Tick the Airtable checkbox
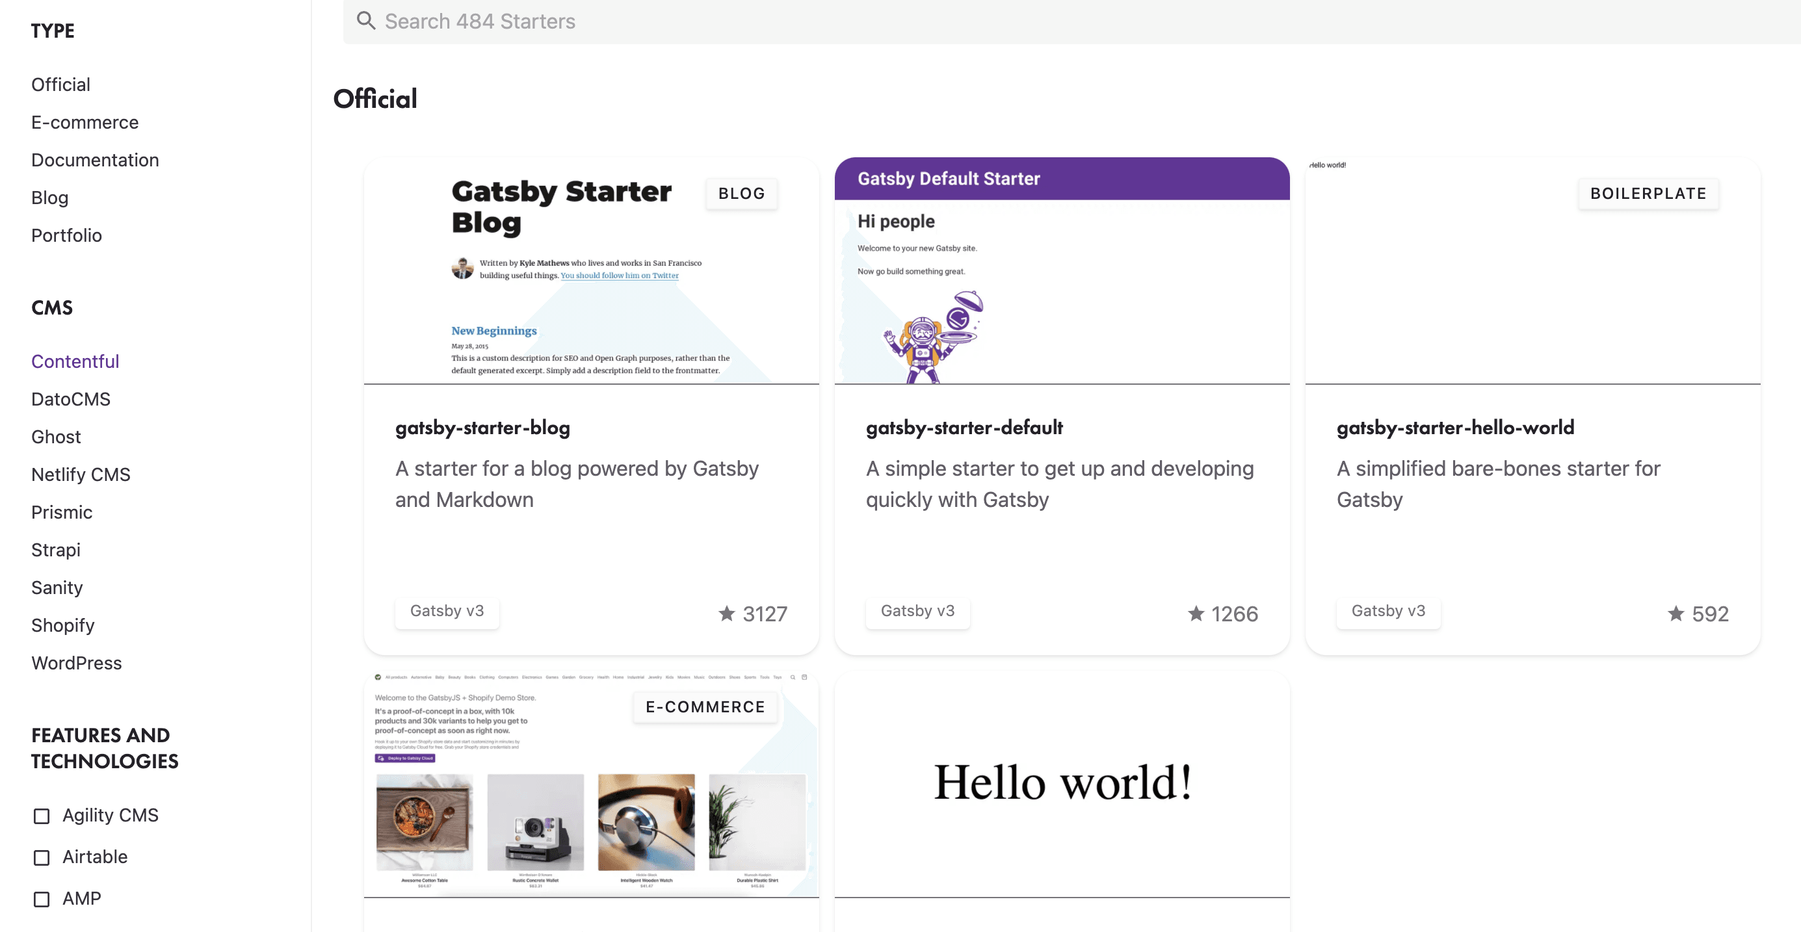Viewport: 1801px width, 932px height. click(42, 857)
